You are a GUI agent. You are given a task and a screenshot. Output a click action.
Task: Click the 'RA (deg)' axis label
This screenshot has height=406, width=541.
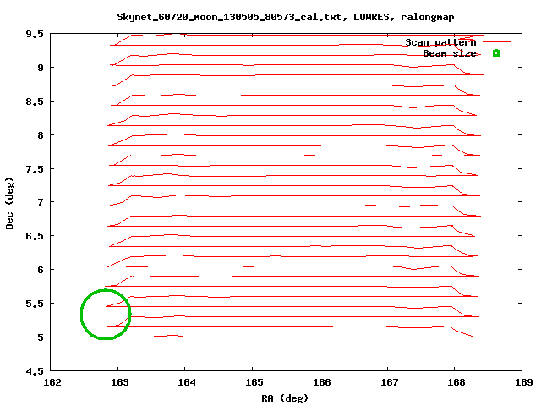[284, 398]
